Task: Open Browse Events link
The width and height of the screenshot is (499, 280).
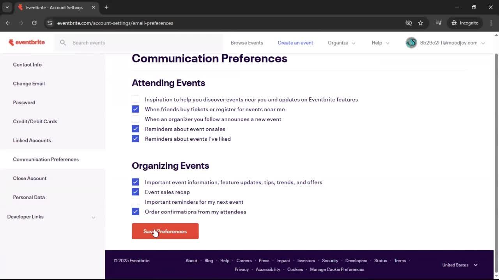Action: coord(247,43)
